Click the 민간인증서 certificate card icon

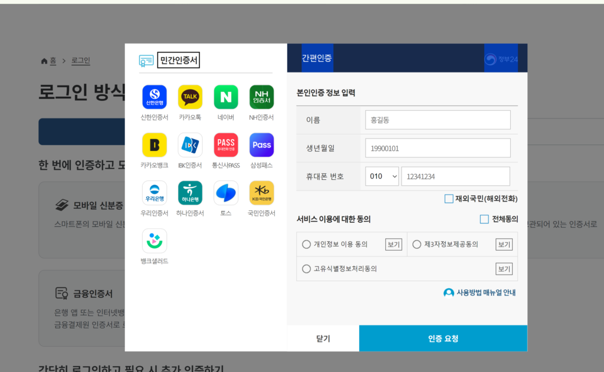pyautogui.click(x=146, y=61)
